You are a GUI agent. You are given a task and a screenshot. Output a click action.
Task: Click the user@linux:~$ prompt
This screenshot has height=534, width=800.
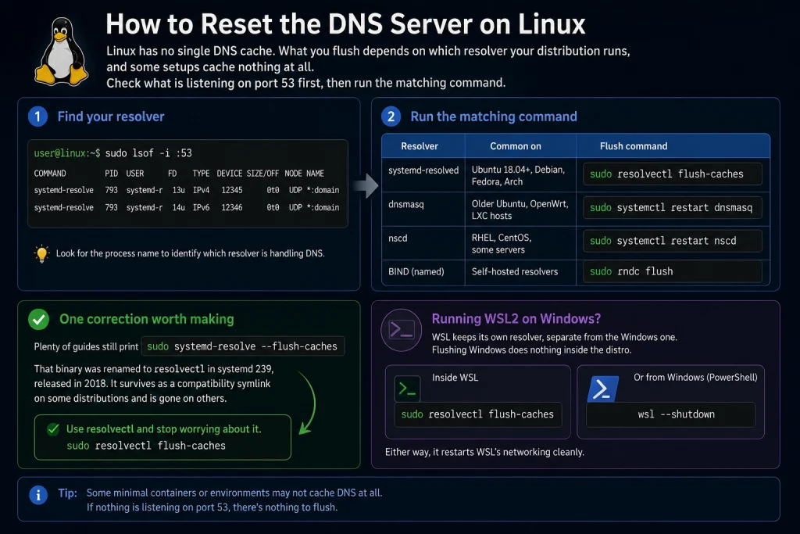(67, 153)
